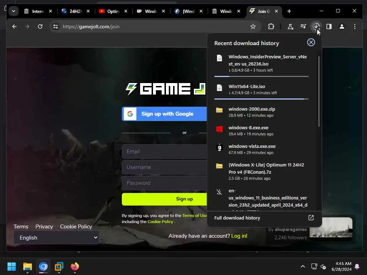Click the Win11x64-Lite download progress bar

tap(261, 99)
